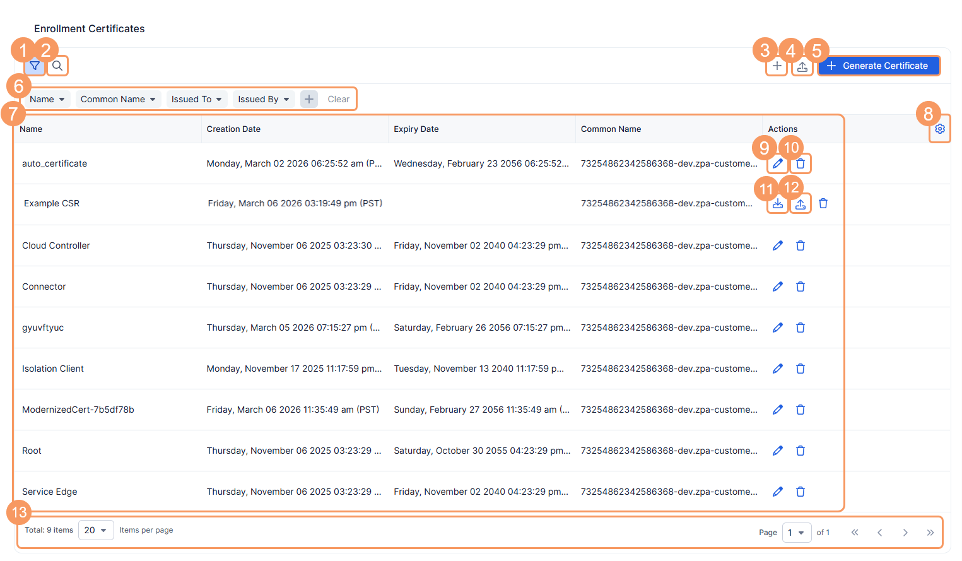Edit the Cloud Controller certificate
Screen dimensions: 962x561
[778, 245]
